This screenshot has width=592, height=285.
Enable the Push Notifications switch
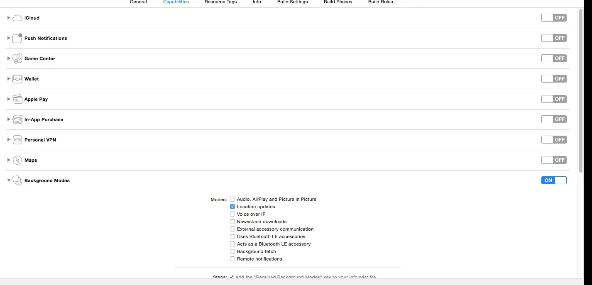click(x=554, y=38)
